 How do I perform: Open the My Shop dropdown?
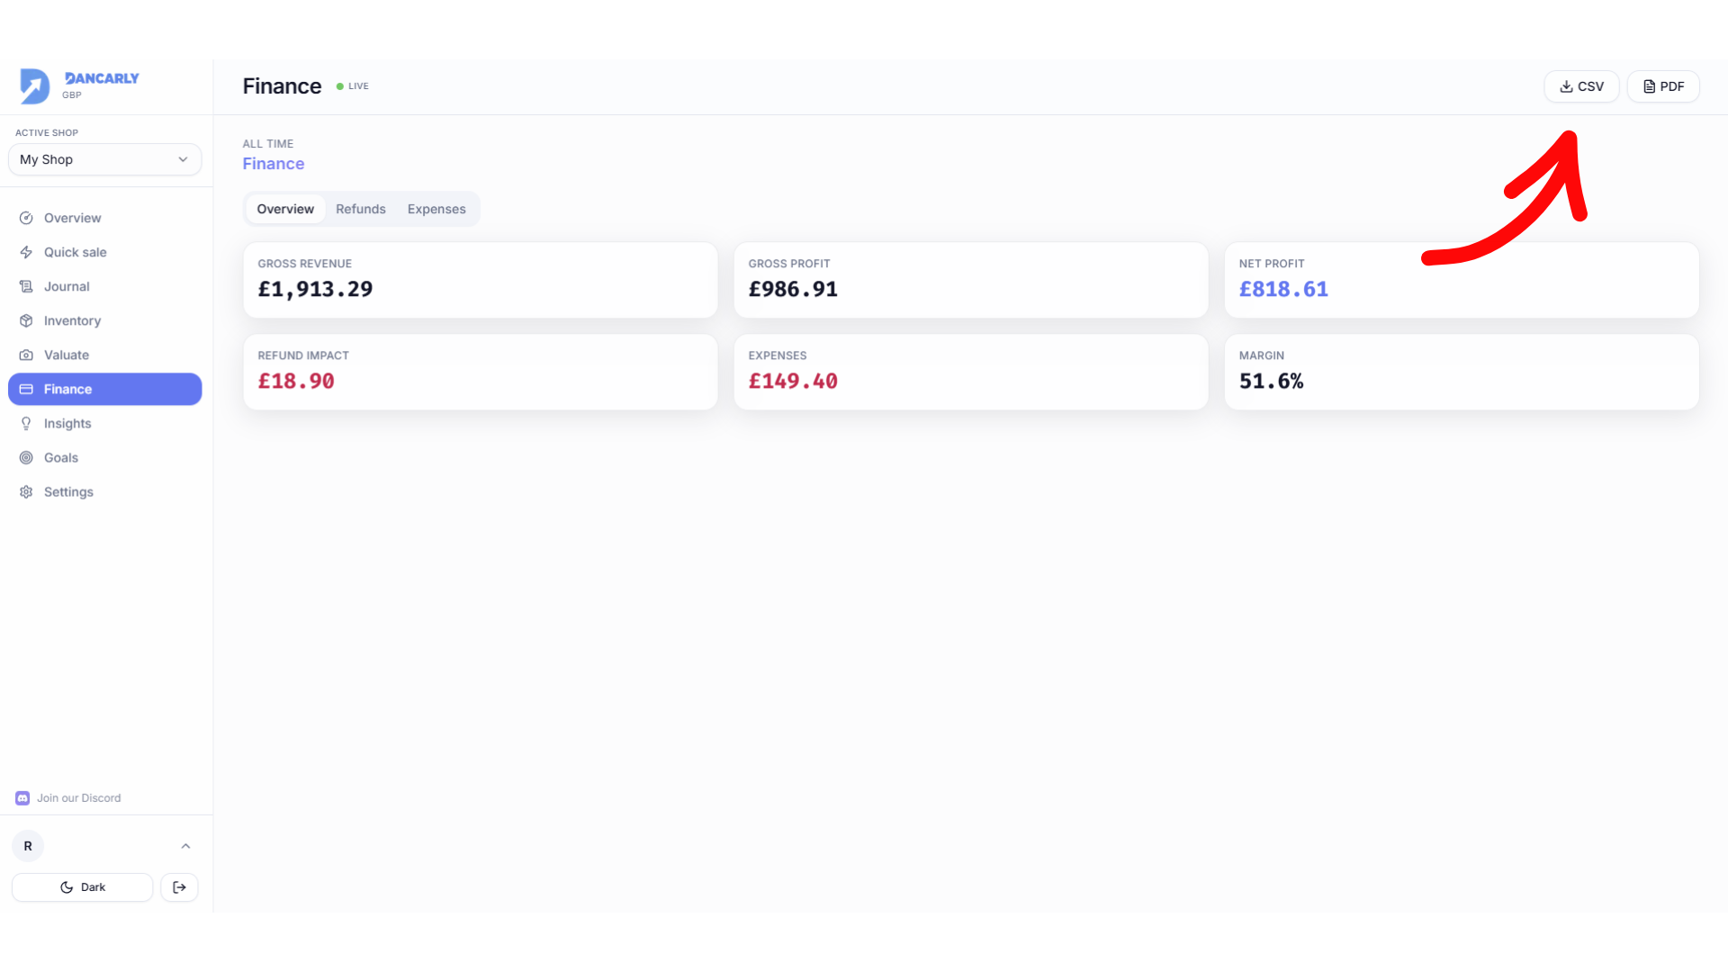tap(104, 159)
